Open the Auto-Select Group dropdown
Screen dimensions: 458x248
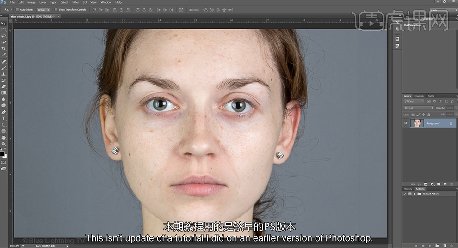tap(43, 10)
